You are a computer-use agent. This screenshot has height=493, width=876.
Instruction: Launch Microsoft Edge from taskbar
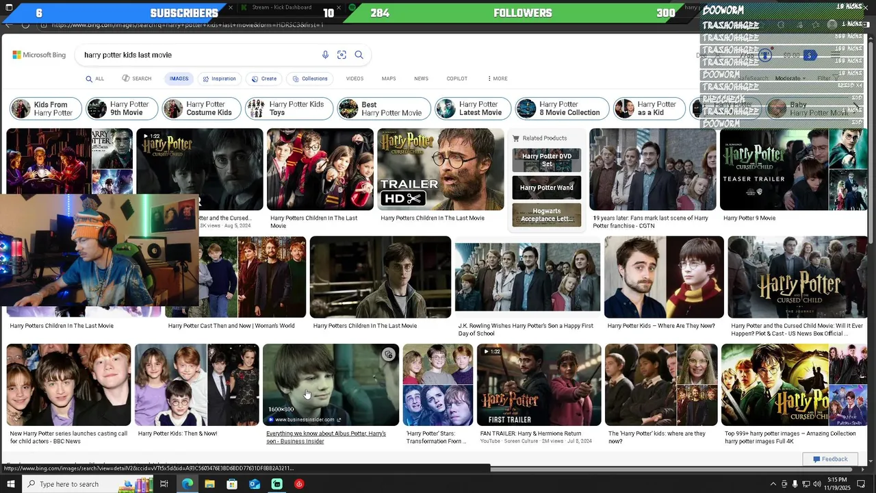[x=187, y=484]
